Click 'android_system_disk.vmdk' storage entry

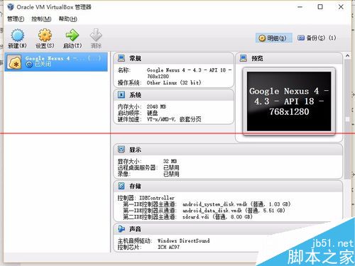pos(215,204)
